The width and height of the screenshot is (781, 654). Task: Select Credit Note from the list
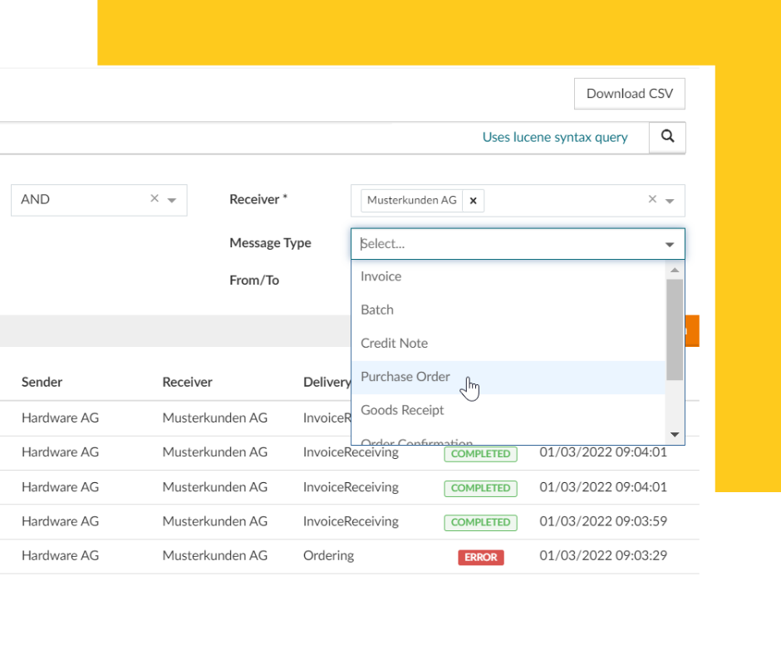tap(394, 343)
